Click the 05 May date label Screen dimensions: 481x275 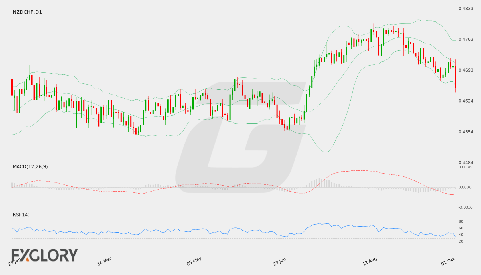click(x=194, y=261)
